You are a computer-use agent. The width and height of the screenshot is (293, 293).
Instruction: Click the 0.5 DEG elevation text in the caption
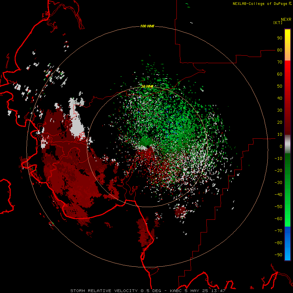(x=151, y=291)
